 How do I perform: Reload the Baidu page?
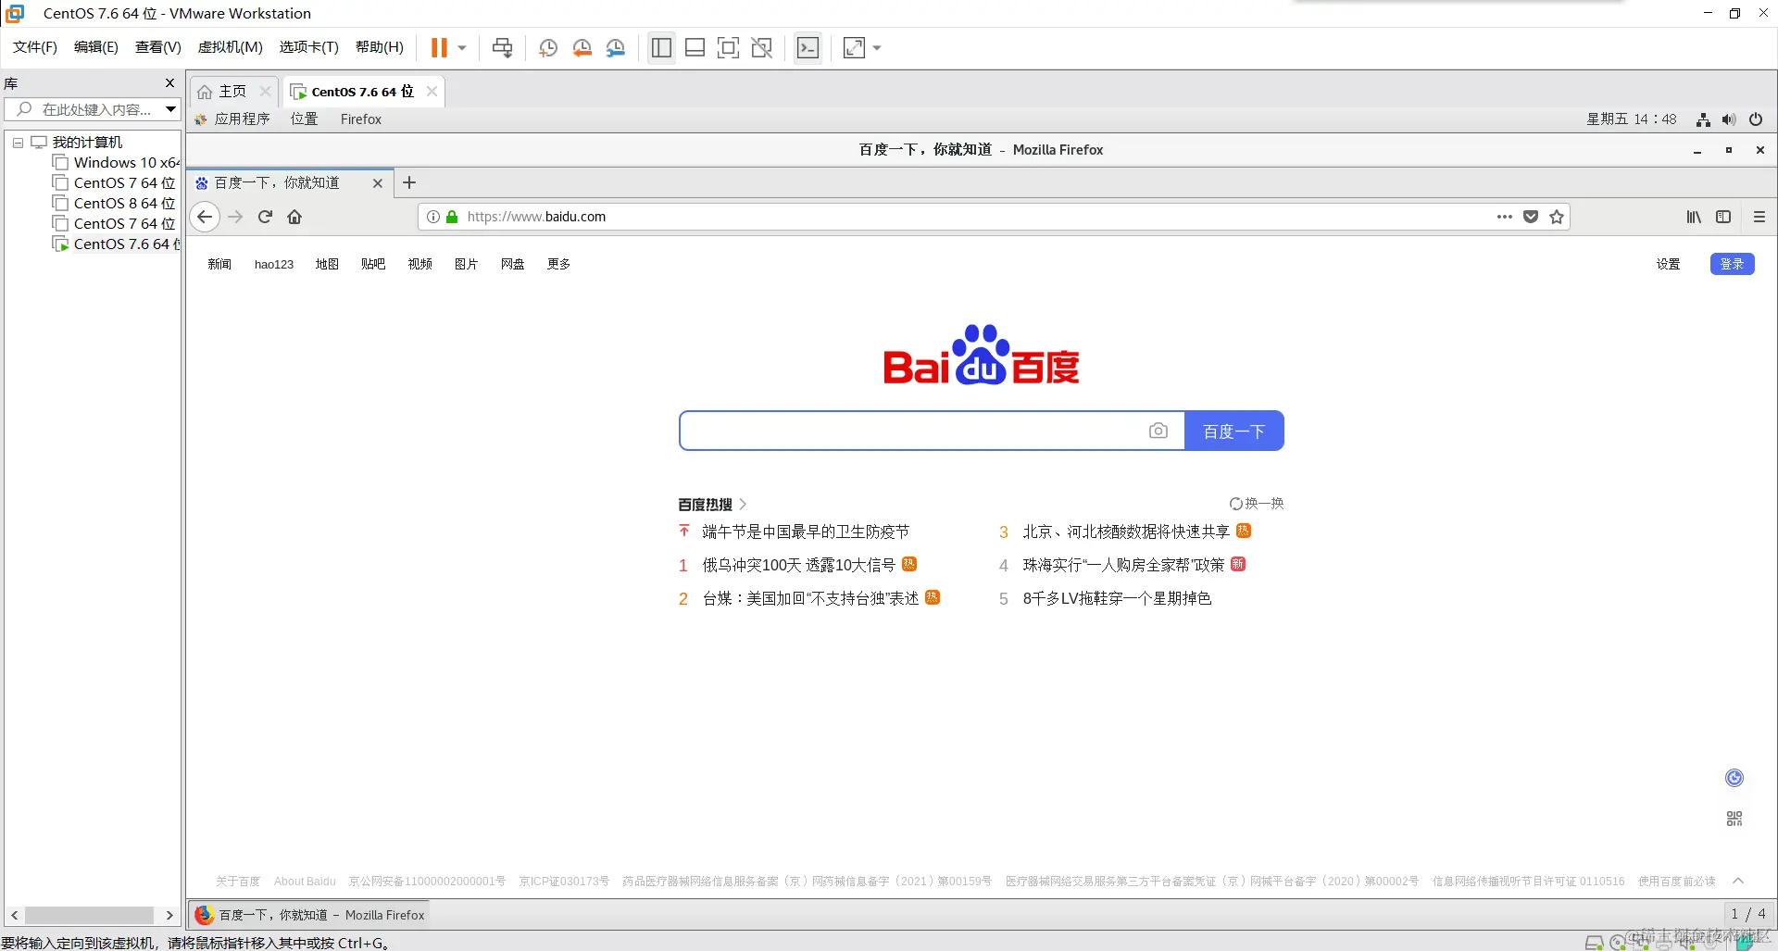click(x=265, y=217)
